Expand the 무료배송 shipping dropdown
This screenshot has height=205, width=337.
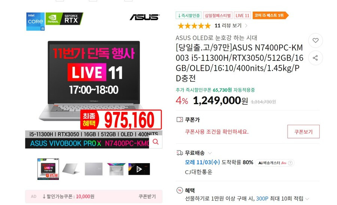pos(210,153)
